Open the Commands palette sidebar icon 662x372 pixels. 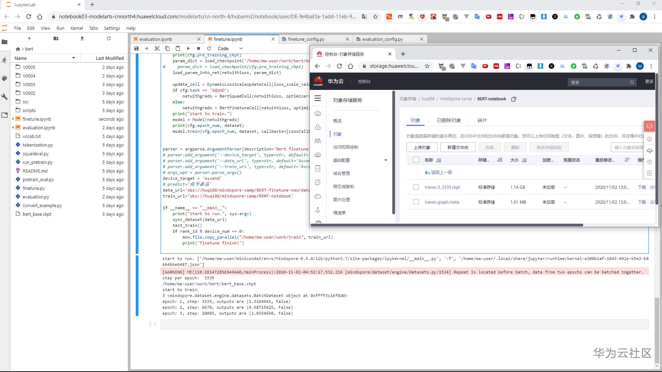click(x=4, y=78)
